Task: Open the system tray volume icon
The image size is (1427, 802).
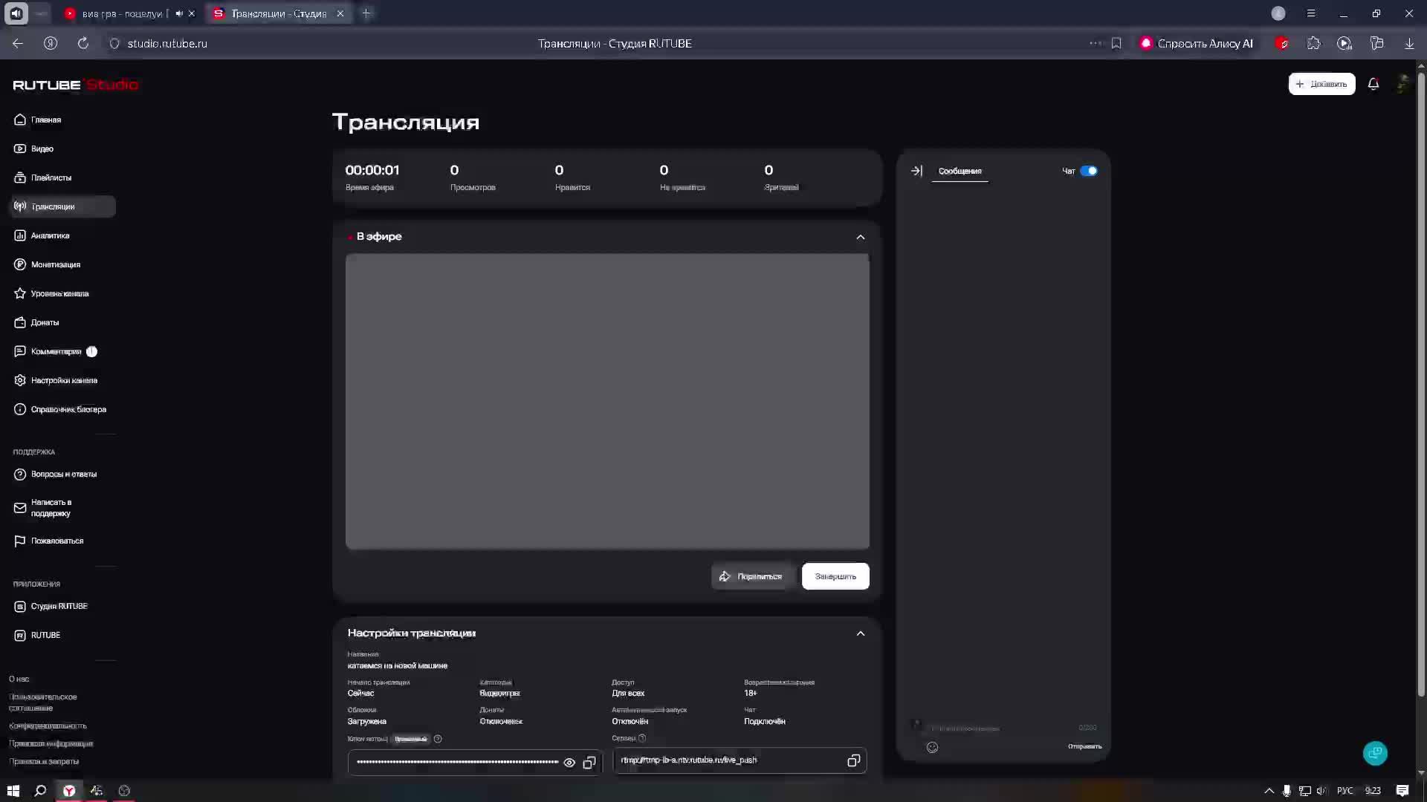Action: [1321, 791]
